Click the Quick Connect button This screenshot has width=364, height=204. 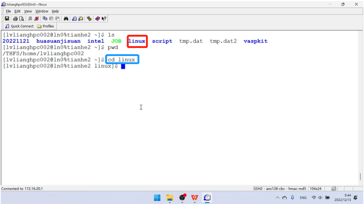coord(19,26)
